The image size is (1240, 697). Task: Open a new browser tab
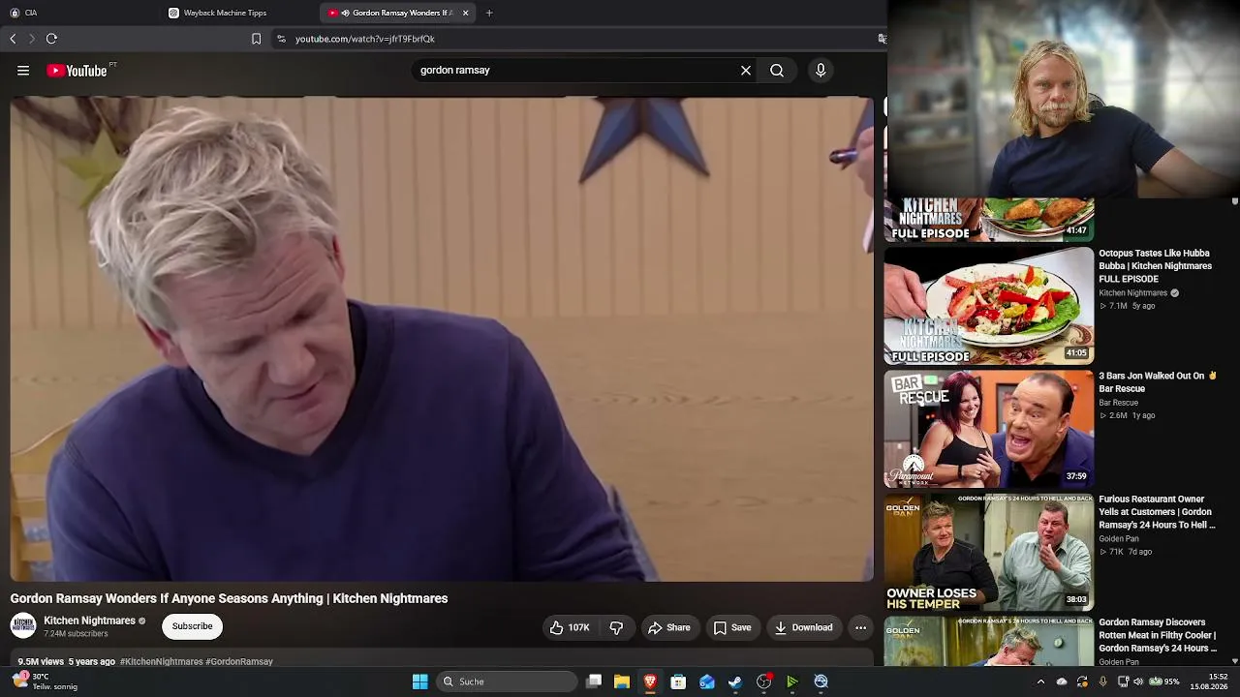click(489, 13)
